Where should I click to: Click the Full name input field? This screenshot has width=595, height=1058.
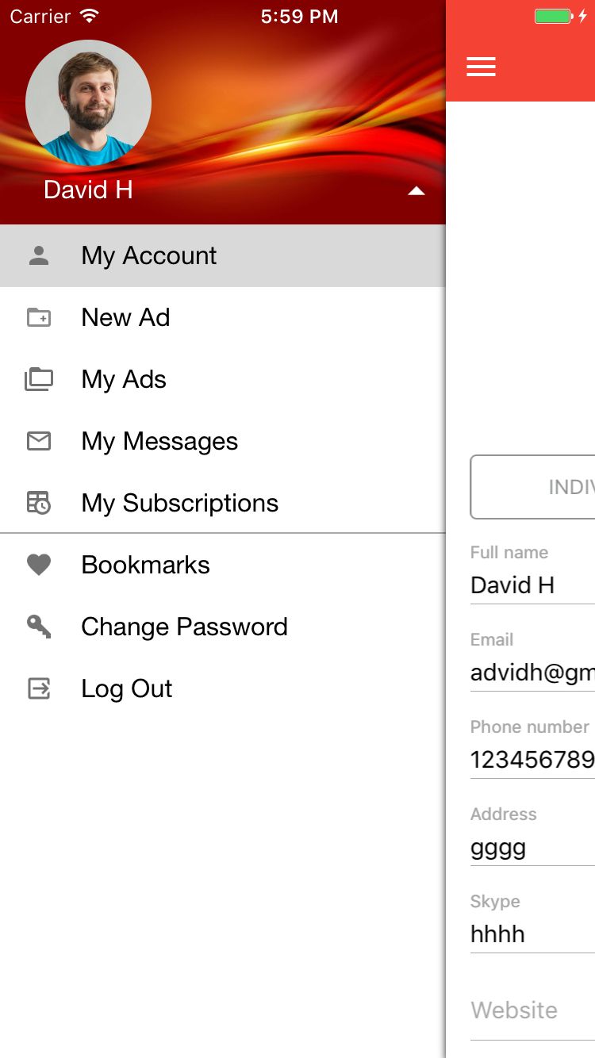point(532,585)
